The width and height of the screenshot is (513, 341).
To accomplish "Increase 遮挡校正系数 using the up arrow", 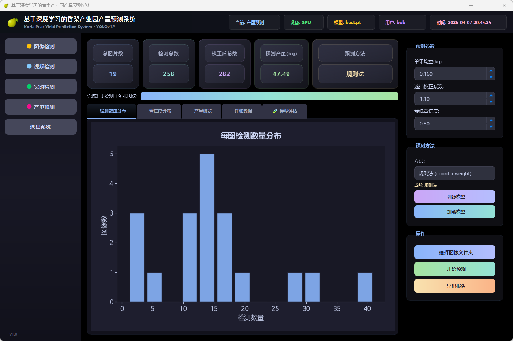I will click(x=491, y=95).
